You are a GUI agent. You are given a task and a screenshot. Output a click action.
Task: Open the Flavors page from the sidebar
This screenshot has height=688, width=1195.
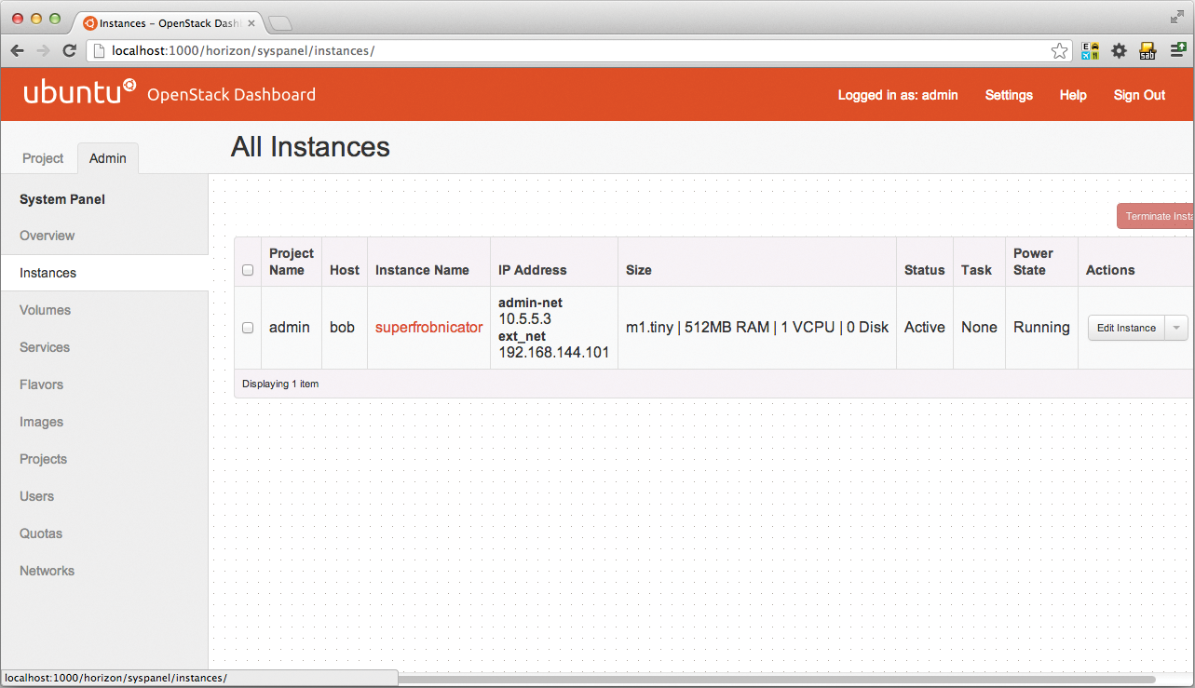pyautogui.click(x=41, y=384)
